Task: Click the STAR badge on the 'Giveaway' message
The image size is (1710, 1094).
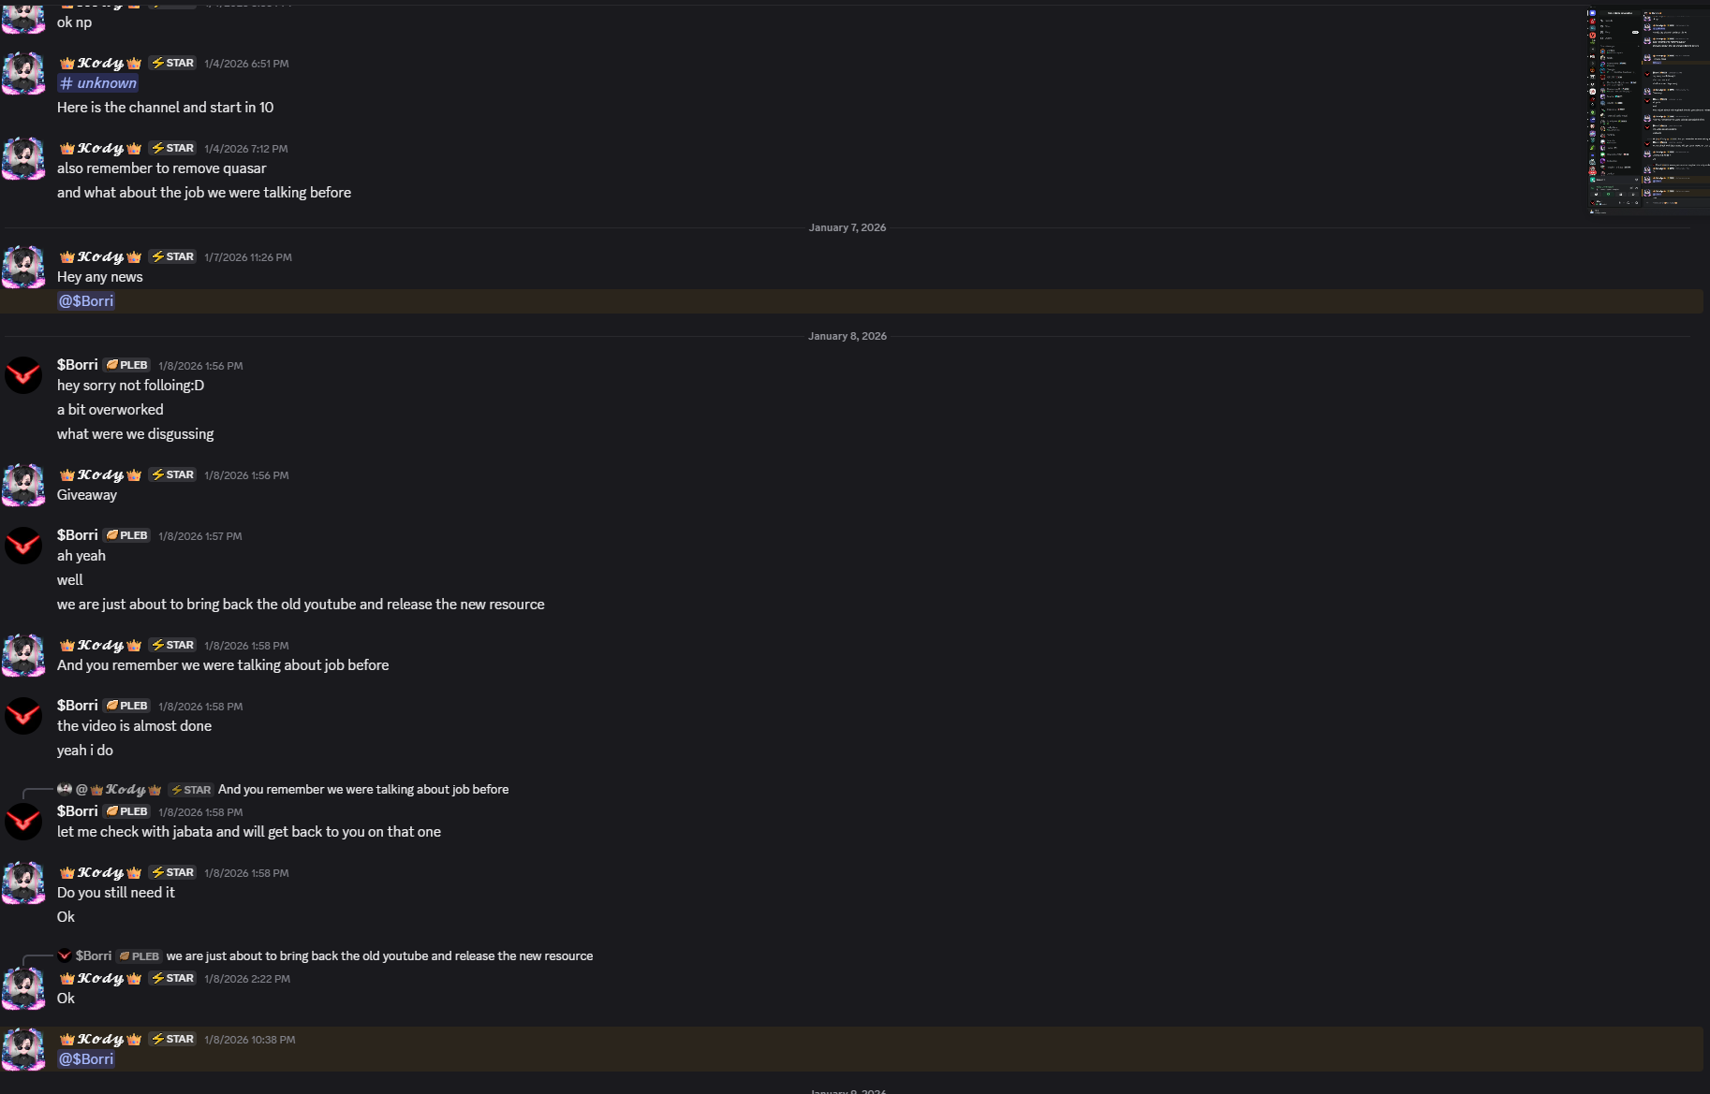Action: click(x=172, y=475)
